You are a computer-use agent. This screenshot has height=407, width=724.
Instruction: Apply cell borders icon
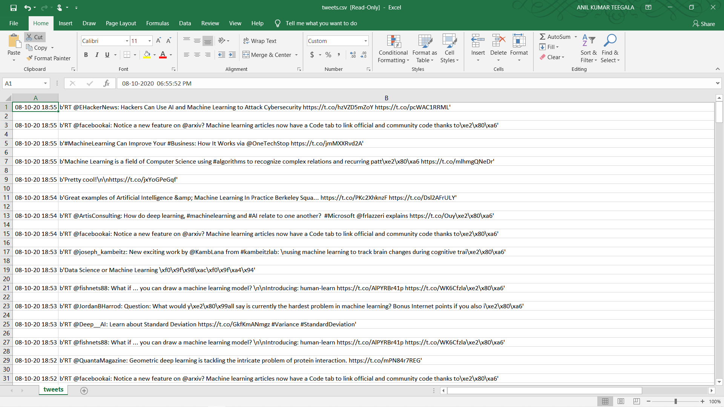click(x=127, y=55)
